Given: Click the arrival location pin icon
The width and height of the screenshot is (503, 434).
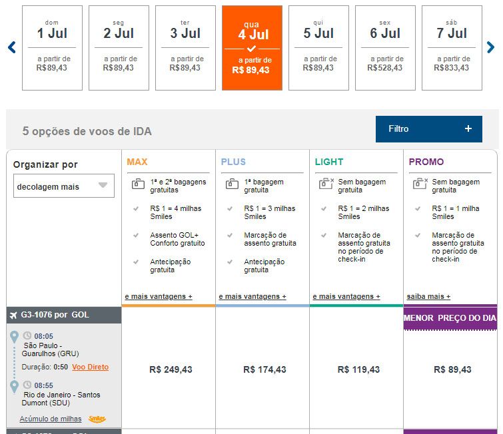Looking at the screenshot, I should (14, 386).
